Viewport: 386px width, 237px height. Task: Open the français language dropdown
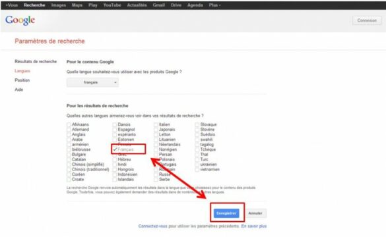pos(92,82)
